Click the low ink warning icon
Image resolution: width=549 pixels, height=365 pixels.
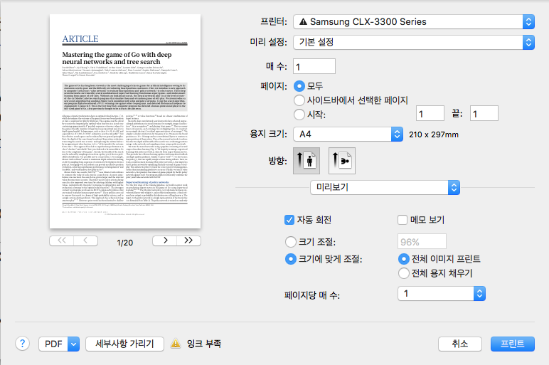(x=175, y=344)
